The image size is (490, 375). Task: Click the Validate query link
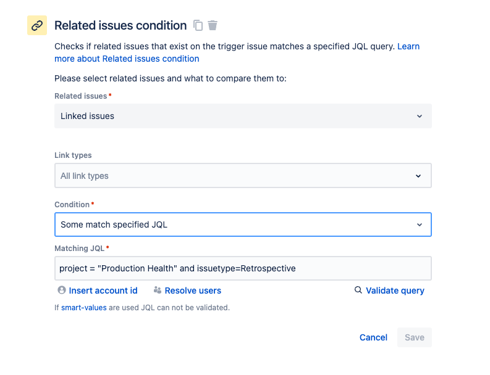coord(395,290)
